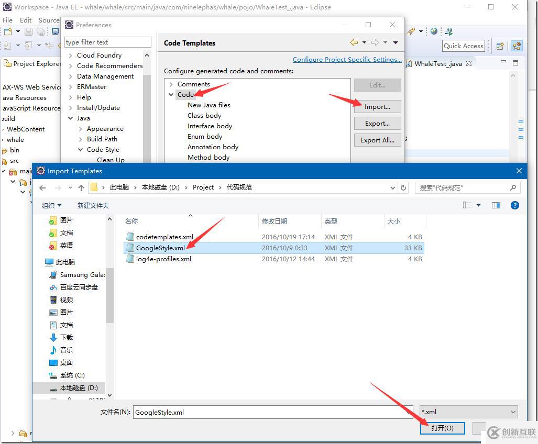Collapse Code Style under Java
The height and width of the screenshot is (444, 538).
(80, 150)
